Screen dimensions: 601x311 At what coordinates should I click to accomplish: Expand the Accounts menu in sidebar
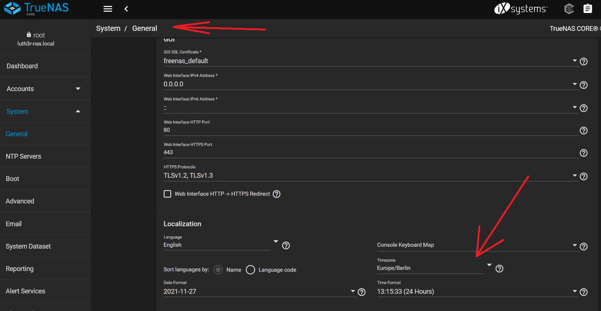click(x=45, y=89)
